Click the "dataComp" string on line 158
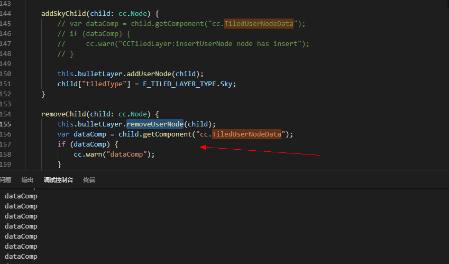 click(x=126, y=154)
